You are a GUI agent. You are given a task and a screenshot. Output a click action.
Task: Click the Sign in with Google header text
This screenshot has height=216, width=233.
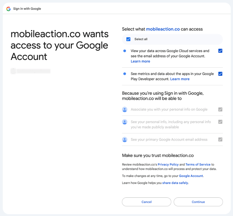27,9
